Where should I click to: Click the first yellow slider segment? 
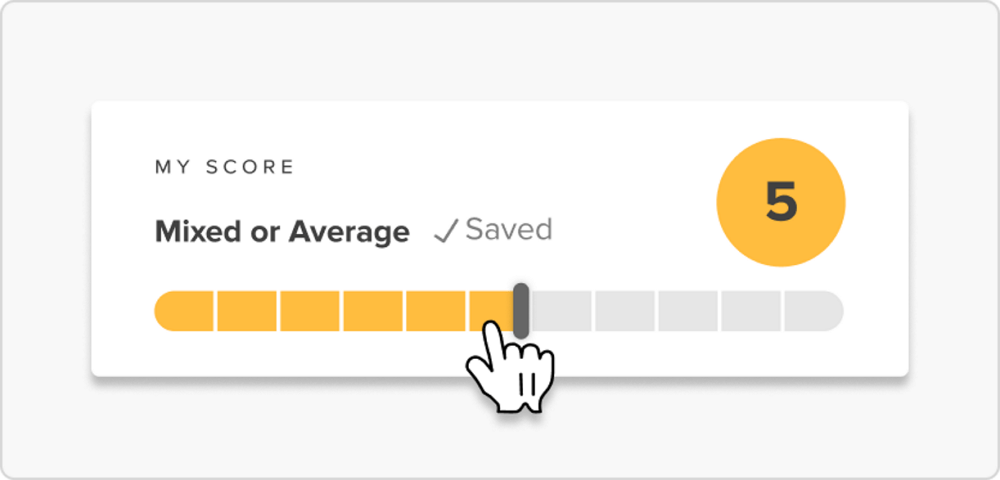(x=184, y=312)
